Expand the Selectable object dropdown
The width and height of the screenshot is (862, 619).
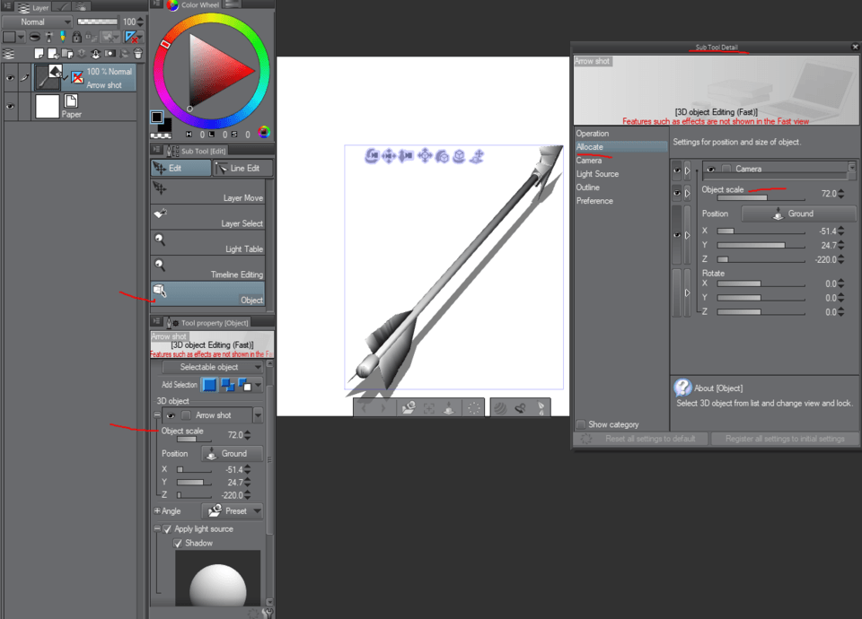[x=213, y=367]
